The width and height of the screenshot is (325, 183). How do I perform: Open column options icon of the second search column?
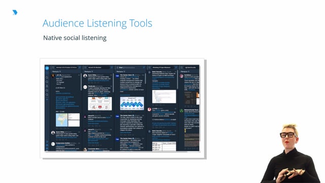point(112,68)
